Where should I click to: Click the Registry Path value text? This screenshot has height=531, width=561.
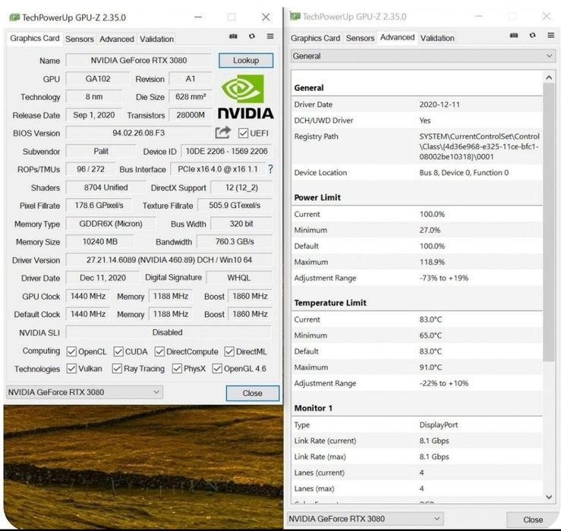click(x=480, y=146)
